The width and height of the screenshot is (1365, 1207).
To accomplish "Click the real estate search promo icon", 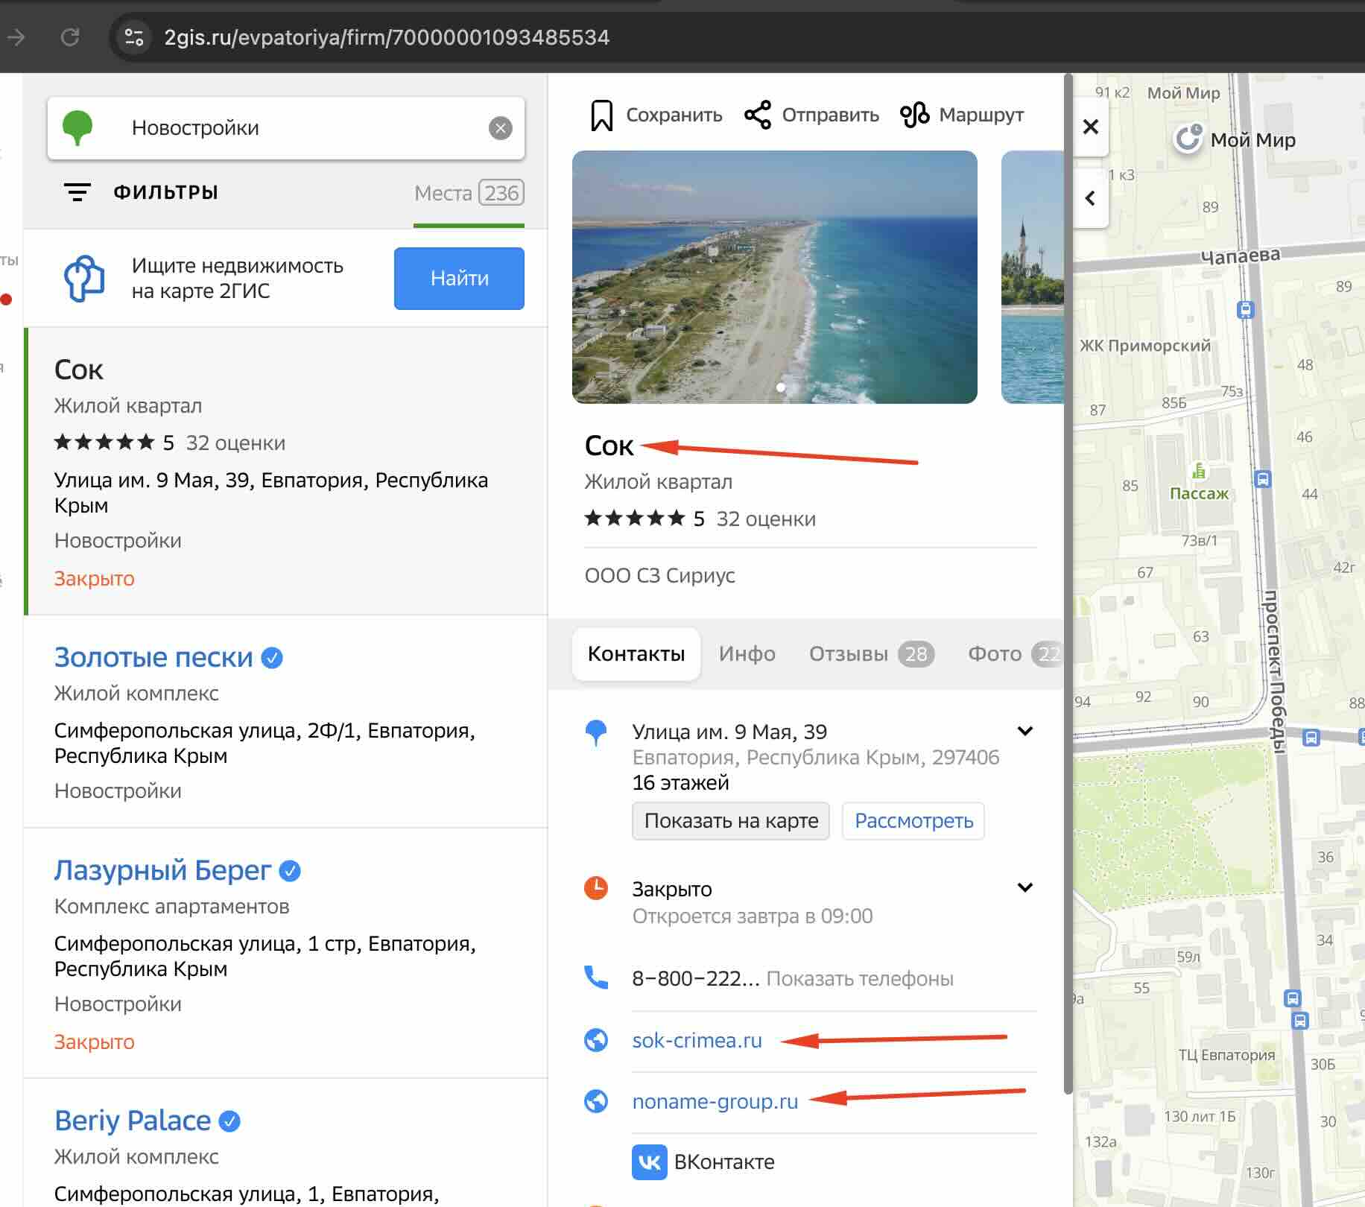I will [x=84, y=279].
